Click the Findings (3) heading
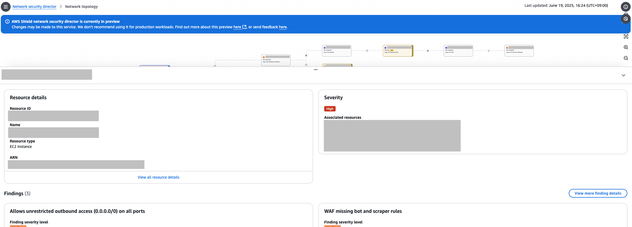The width and height of the screenshot is (632, 227). (17, 193)
